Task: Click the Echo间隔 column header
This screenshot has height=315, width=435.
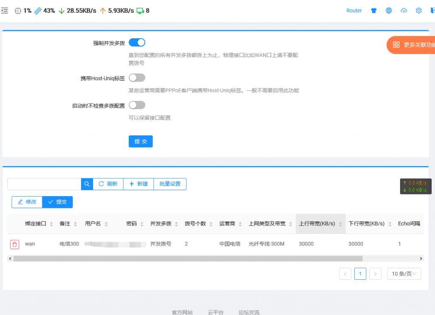Action: [409, 224]
